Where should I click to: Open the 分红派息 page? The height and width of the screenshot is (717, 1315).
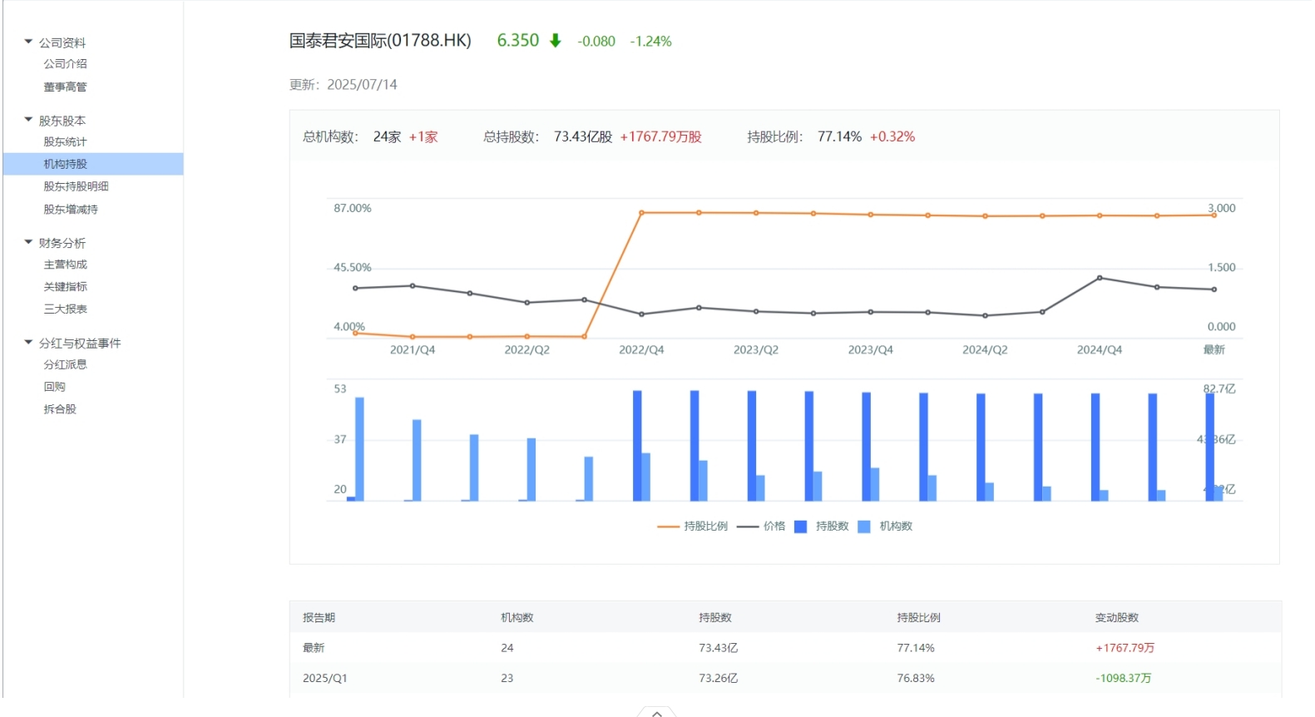pyautogui.click(x=65, y=364)
